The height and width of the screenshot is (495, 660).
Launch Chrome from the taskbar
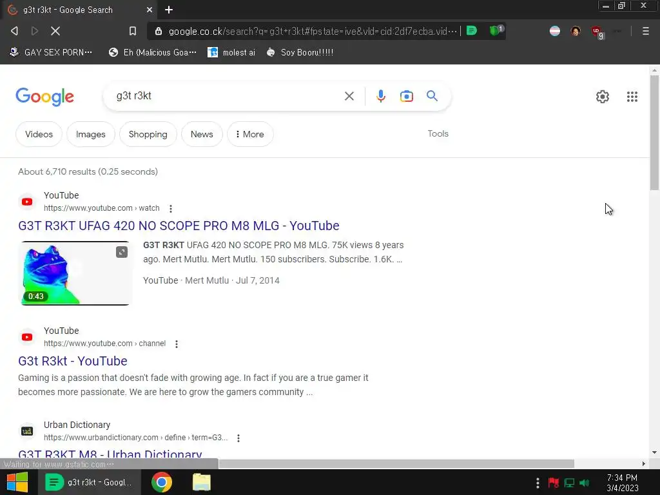tap(162, 482)
